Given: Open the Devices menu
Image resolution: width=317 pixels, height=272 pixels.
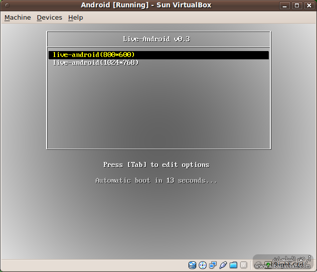Looking at the screenshot, I should (50, 18).
